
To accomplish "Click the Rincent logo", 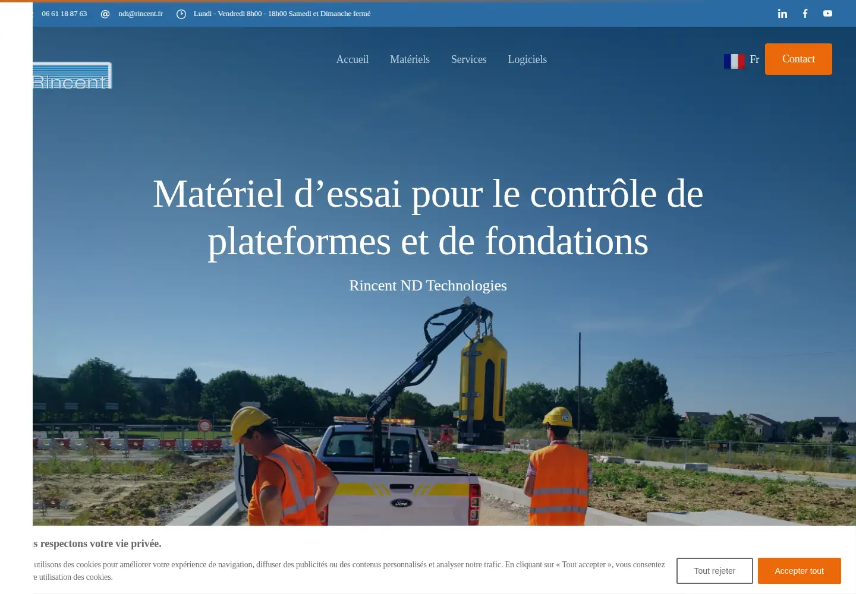I will tap(72, 75).
